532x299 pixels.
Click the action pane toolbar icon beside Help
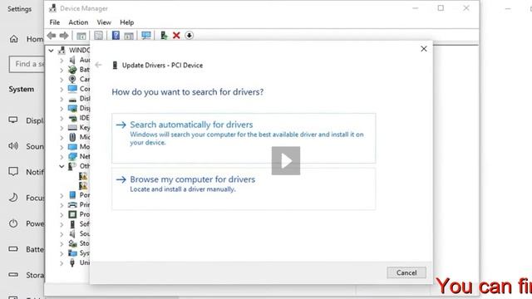129,36
